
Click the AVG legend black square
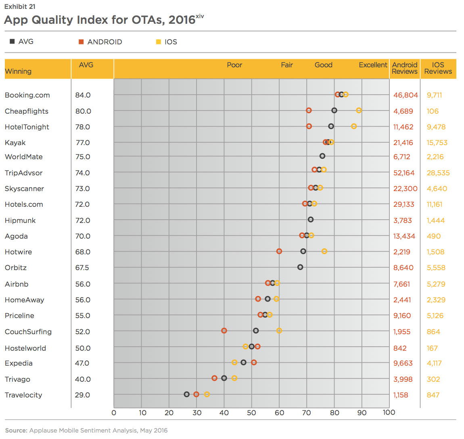click(x=12, y=42)
